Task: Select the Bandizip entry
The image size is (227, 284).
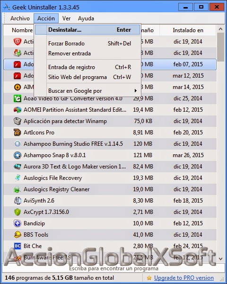Action: tap(110, 223)
